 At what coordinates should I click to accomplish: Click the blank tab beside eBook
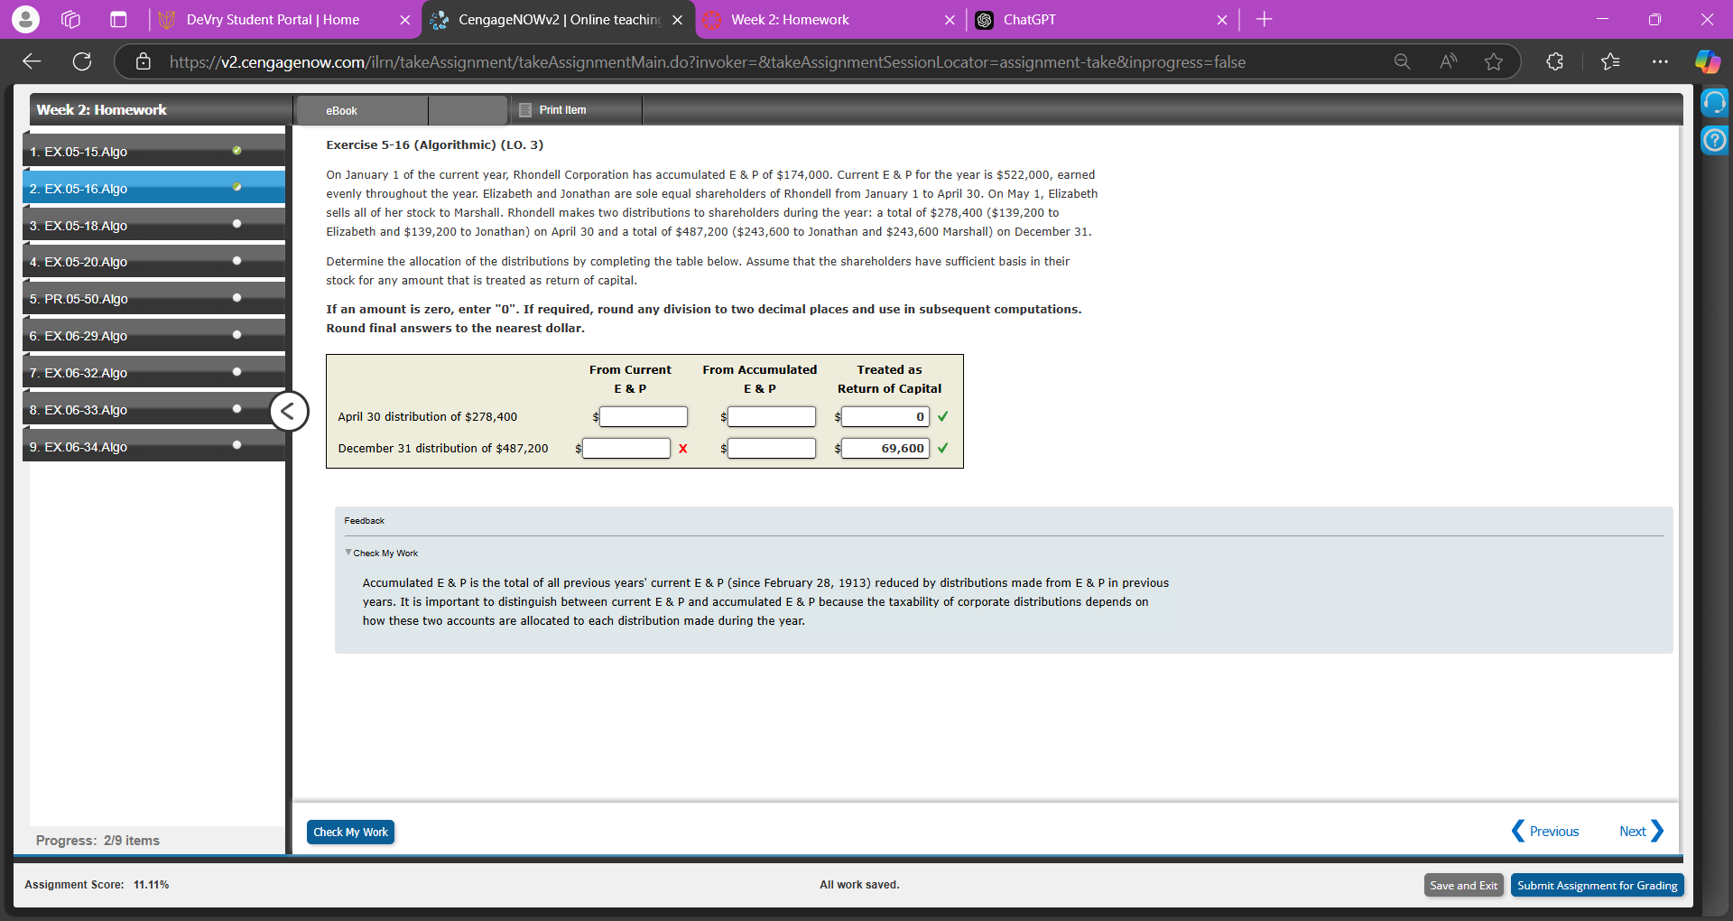[x=468, y=110]
